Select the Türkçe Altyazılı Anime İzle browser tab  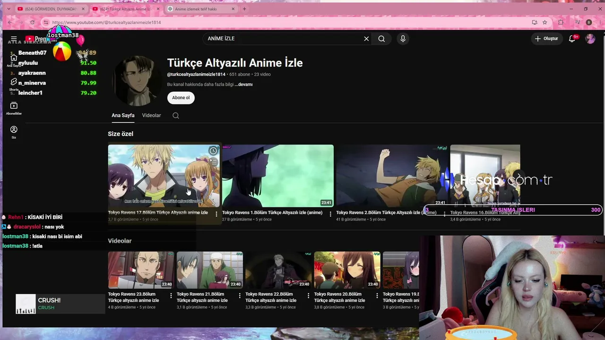126,9
